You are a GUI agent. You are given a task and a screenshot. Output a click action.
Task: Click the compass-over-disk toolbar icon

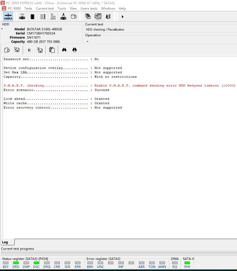[x=63, y=17]
